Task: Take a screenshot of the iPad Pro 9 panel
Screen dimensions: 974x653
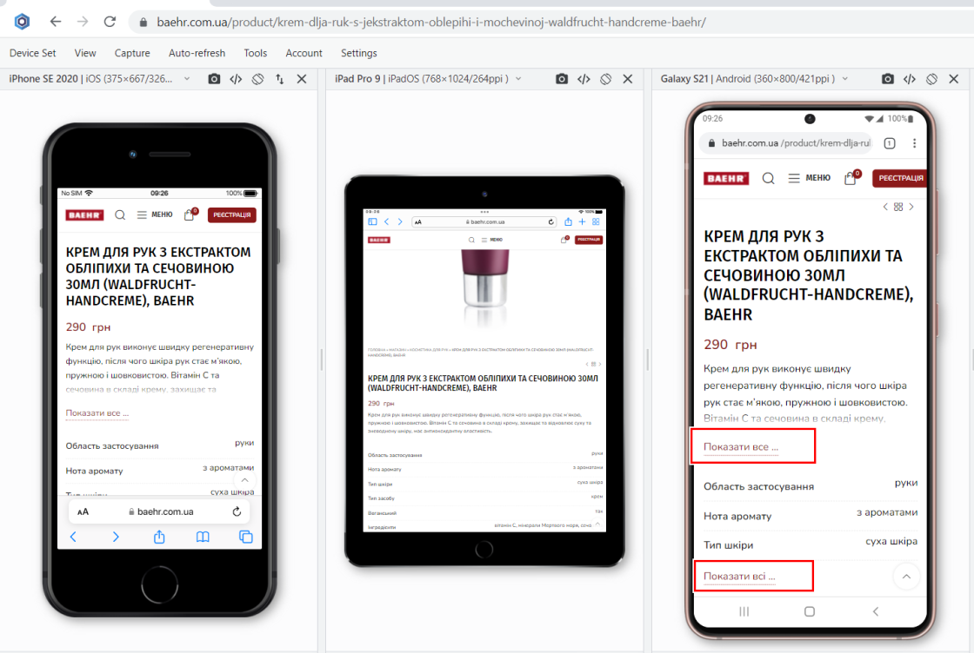Action: [562, 79]
